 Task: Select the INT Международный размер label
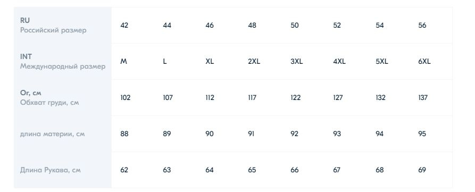click(63, 62)
